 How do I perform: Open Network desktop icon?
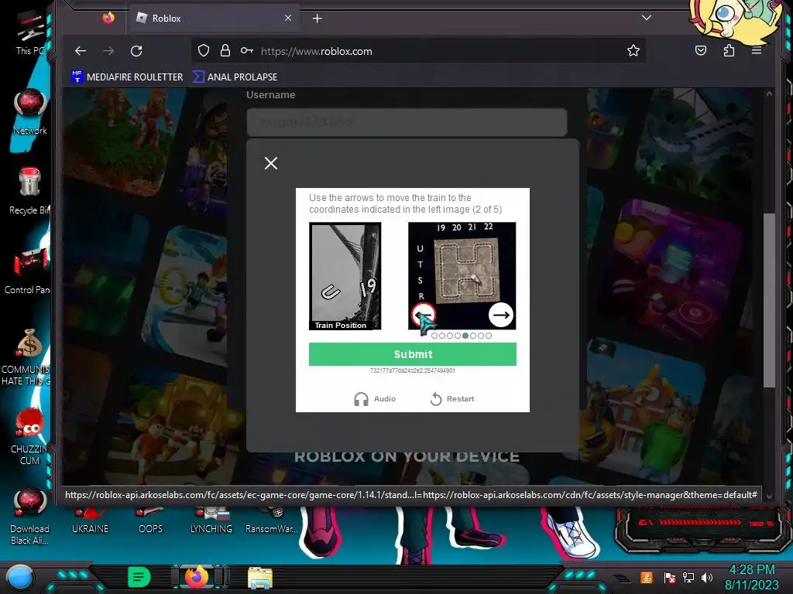click(30, 112)
